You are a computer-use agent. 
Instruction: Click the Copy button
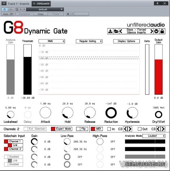point(40,14)
